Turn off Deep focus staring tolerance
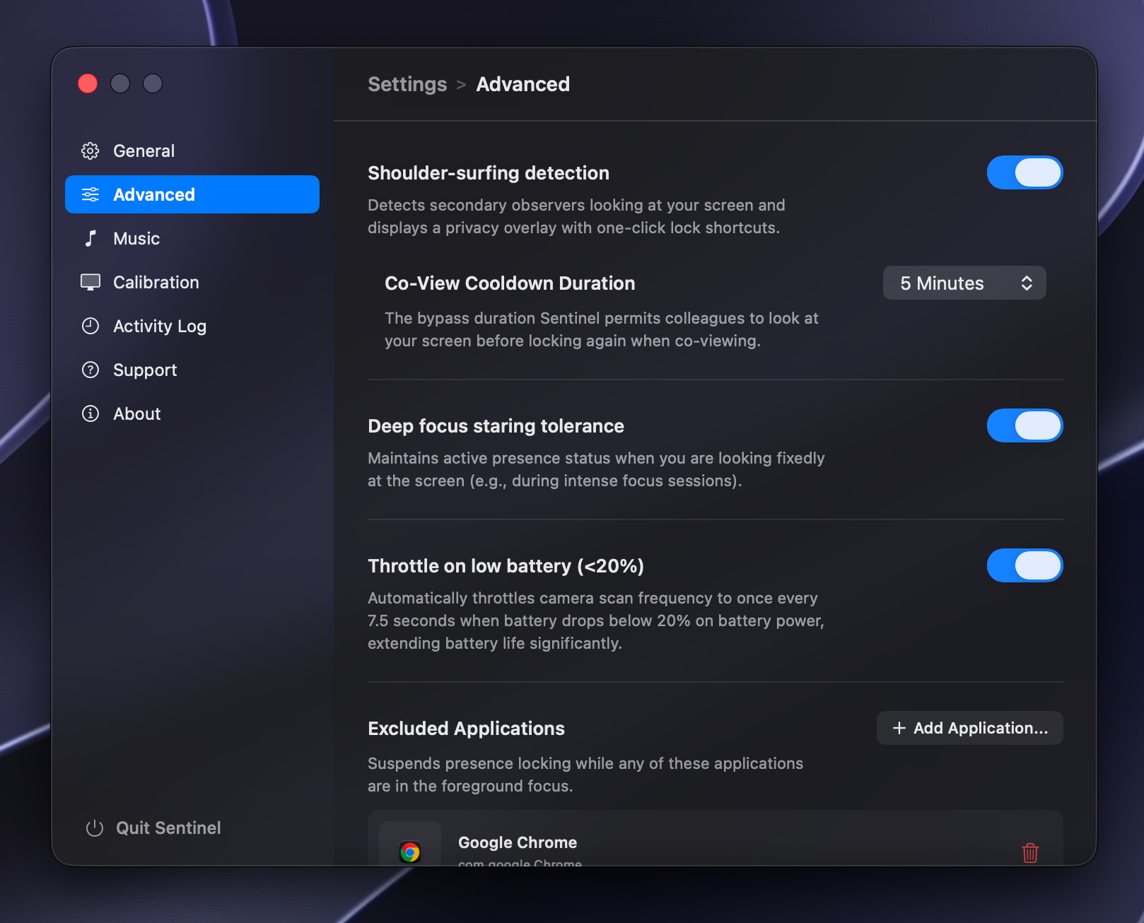The image size is (1144, 923). click(1025, 425)
